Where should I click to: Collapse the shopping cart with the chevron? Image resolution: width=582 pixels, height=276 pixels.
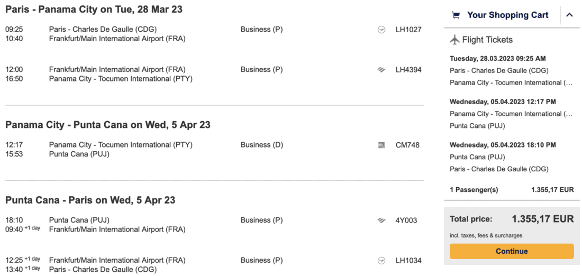[x=570, y=15]
